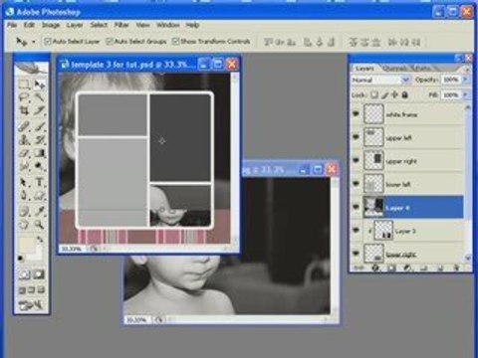The image size is (478, 358).
Task: Open the Filter menu
Action: click(121, 25)
